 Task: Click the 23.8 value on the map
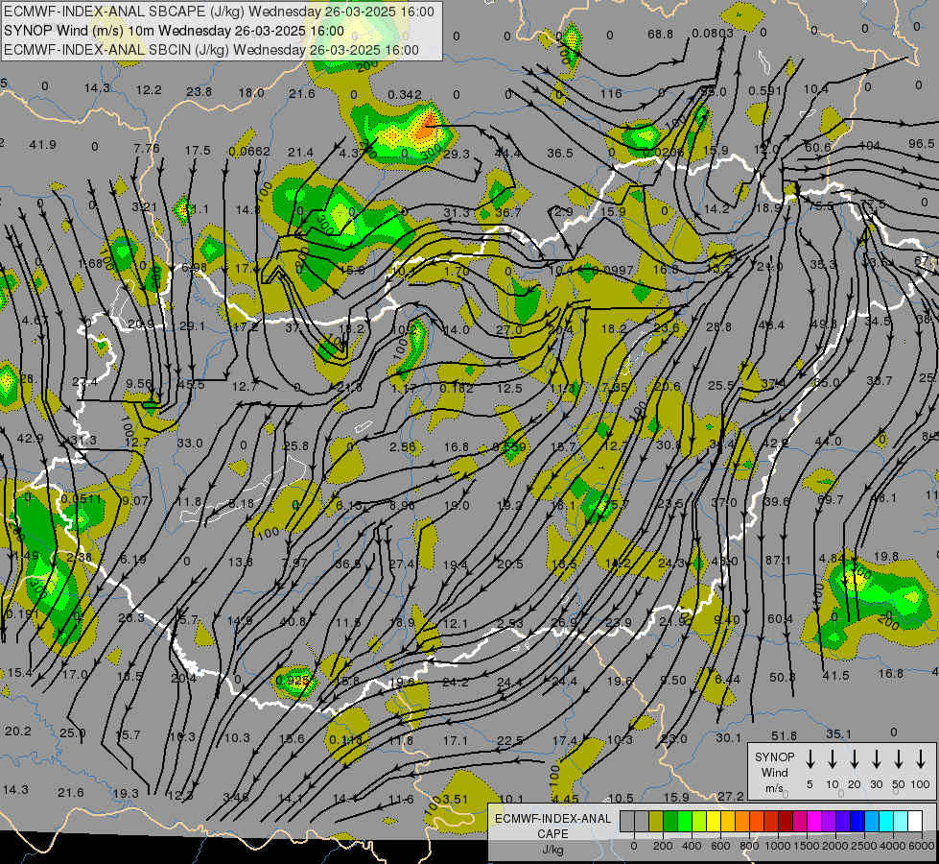pyautogui.click(x=199, y=92)
